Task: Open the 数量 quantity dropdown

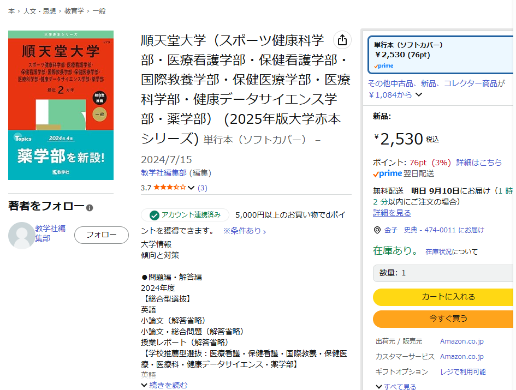Action: (442, 273)
